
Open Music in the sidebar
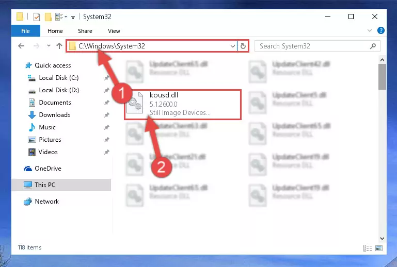tap(47, 127)
